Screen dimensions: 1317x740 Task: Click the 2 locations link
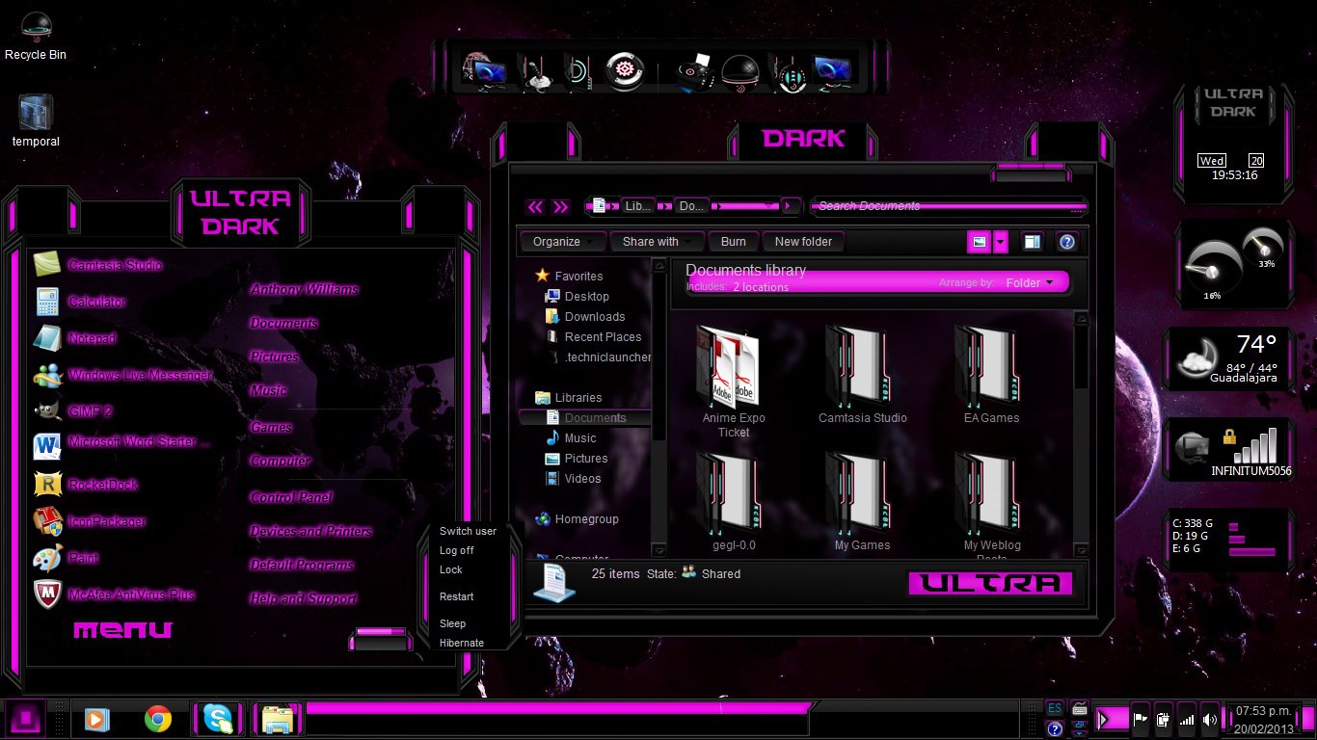(761, 287)
